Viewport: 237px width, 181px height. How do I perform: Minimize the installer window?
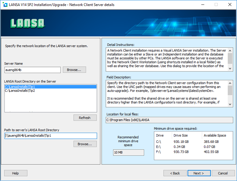[203, 4]
